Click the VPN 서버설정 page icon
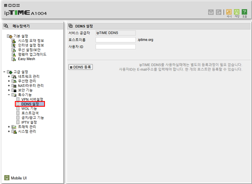Viewport: 252px width, 184px height. coord(18,99)
